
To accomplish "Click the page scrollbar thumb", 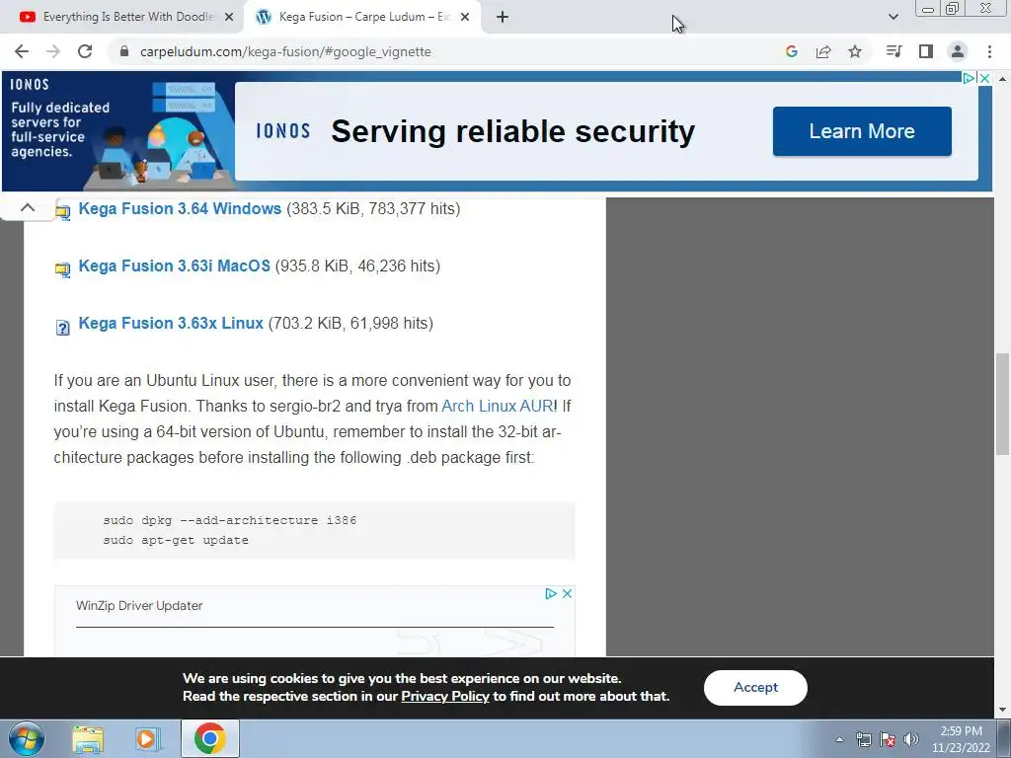I will coord(1002,404).
